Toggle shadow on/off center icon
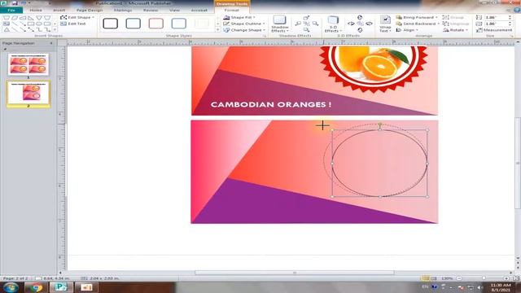The image size is (521, 293). click(306, 24)
